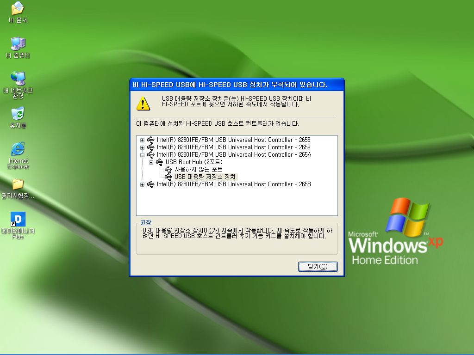Select the Internet Explorer desktop icon
The width and height of the screenshot is (474, 355).
[18, 155]
